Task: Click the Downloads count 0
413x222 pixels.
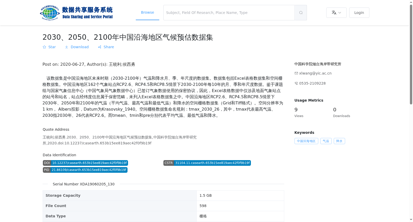Action: (x=335, y=110)
